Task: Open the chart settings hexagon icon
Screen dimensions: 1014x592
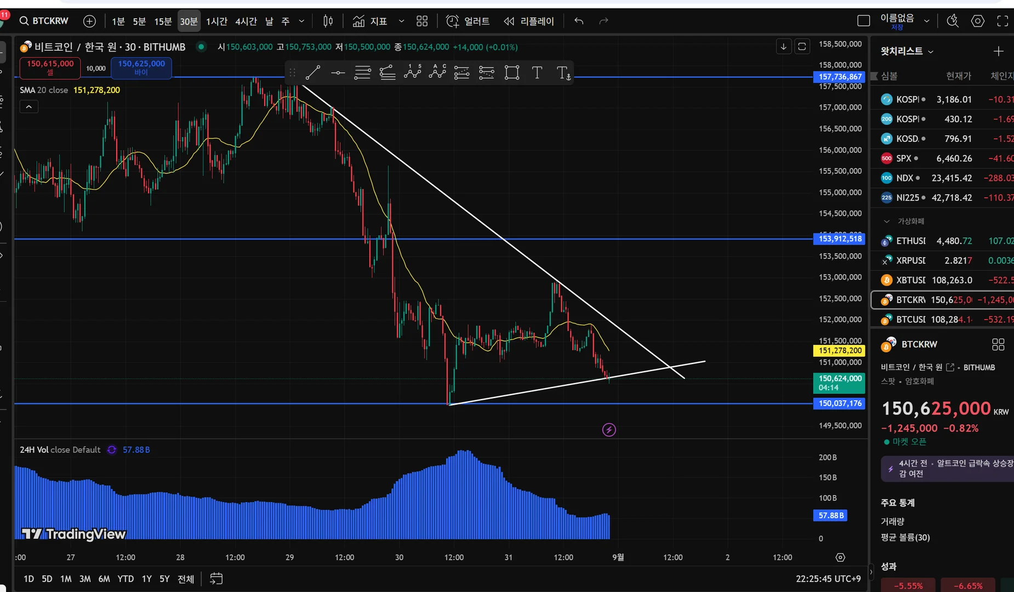Action: point(978,21)
